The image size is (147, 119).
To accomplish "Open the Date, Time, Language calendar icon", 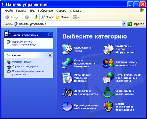I will pyautogui.click(x=108, y=78).
